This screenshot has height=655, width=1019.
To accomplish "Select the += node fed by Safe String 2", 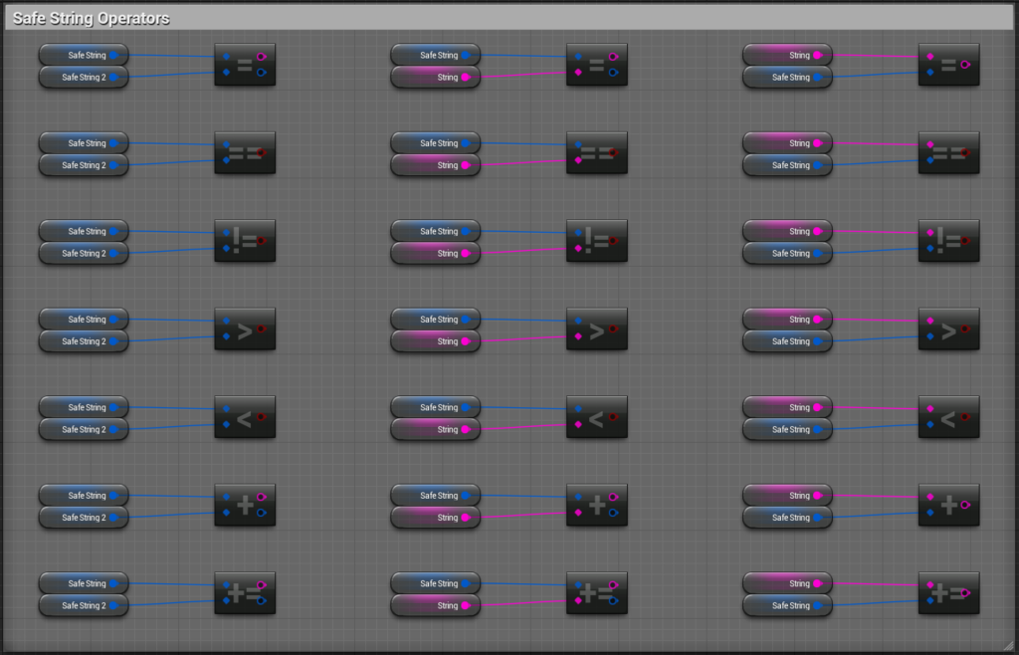I will click(244, 593).
